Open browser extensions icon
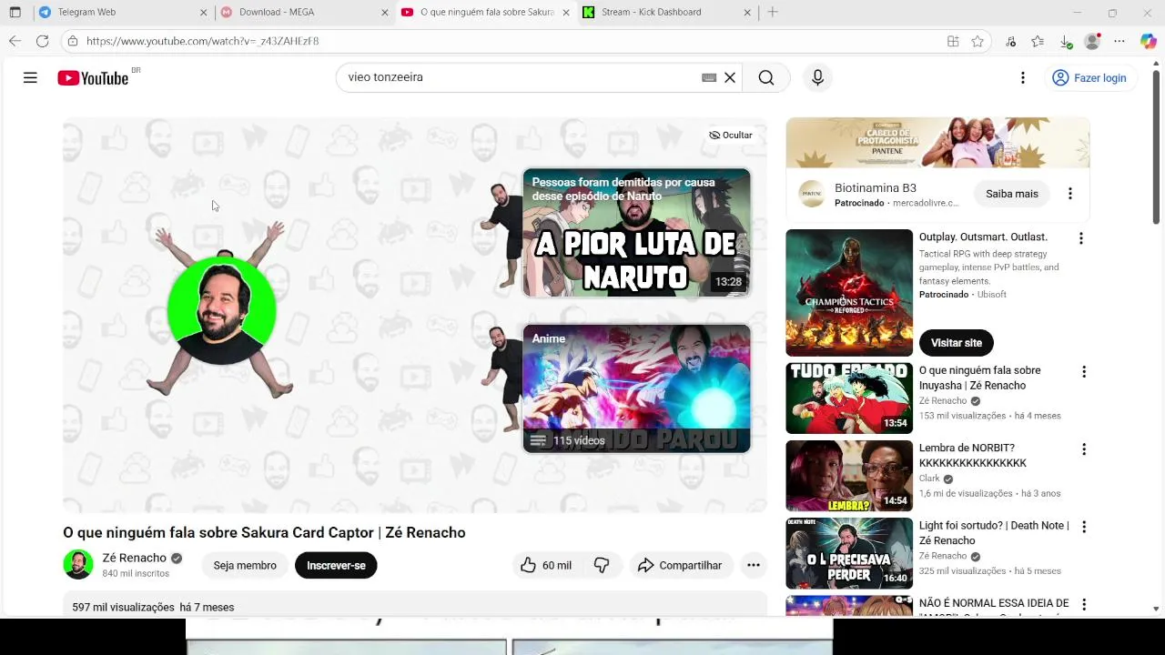This screenshot has height=655, width=1165. pos(1010,41)
